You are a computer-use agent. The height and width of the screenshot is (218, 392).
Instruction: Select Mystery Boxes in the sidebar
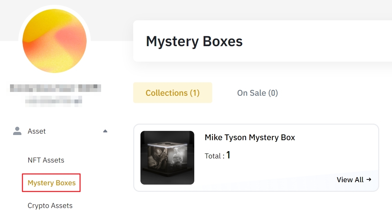[x=52, y=183]
